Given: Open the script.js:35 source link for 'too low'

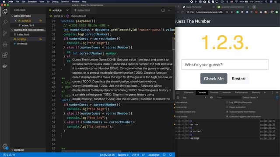Looking at the screenshot, I should point(267,124).
